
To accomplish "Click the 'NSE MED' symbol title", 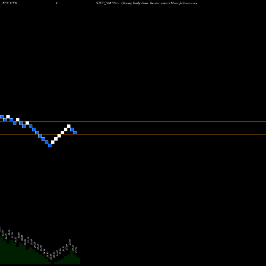I will click(x=10, y=3).
